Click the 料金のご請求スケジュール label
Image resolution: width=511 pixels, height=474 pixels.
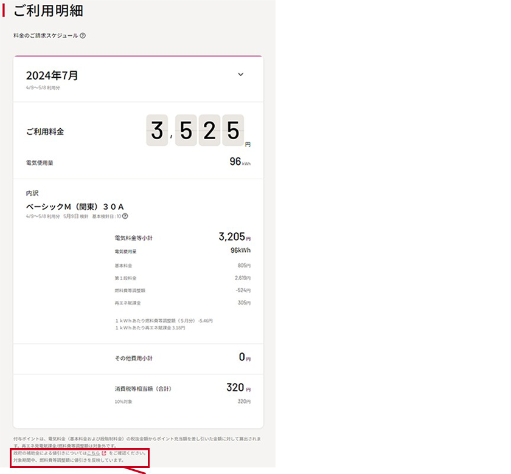tap(46, 35)
